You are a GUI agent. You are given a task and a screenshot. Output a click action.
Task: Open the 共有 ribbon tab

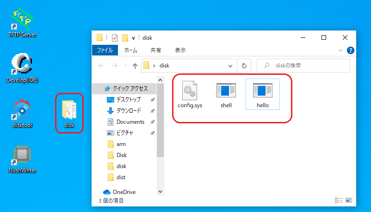point(156,50)
